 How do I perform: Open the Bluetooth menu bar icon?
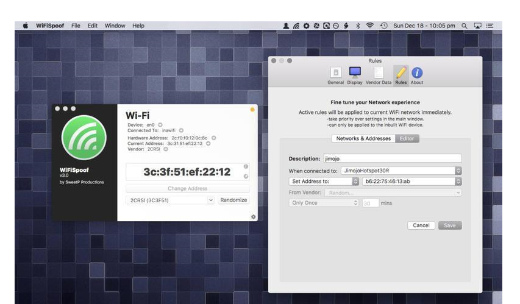point(358,26)
